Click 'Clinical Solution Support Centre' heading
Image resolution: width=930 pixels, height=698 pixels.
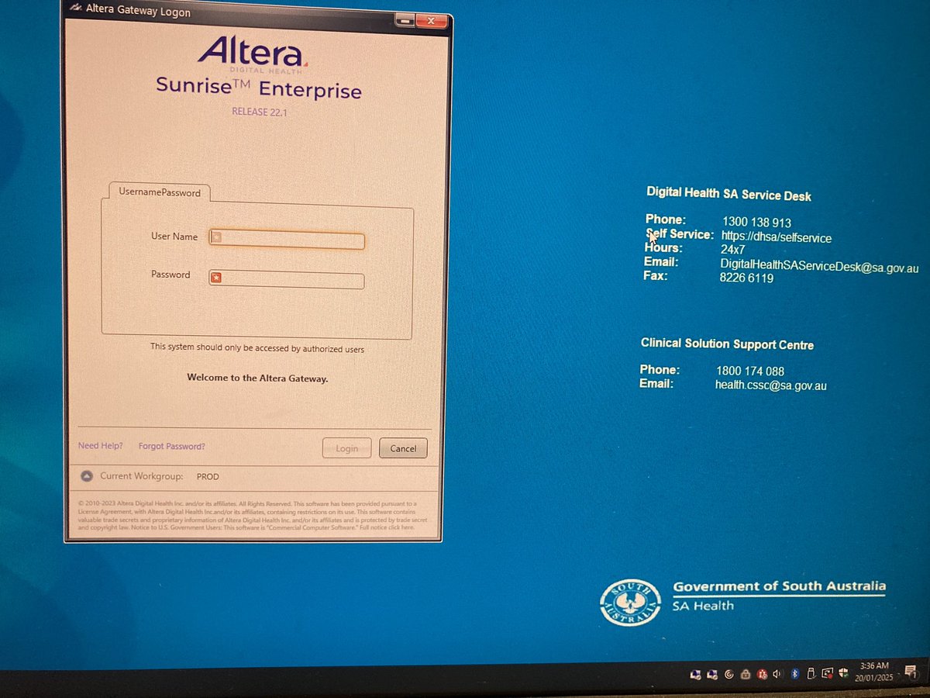pos(727,344)
